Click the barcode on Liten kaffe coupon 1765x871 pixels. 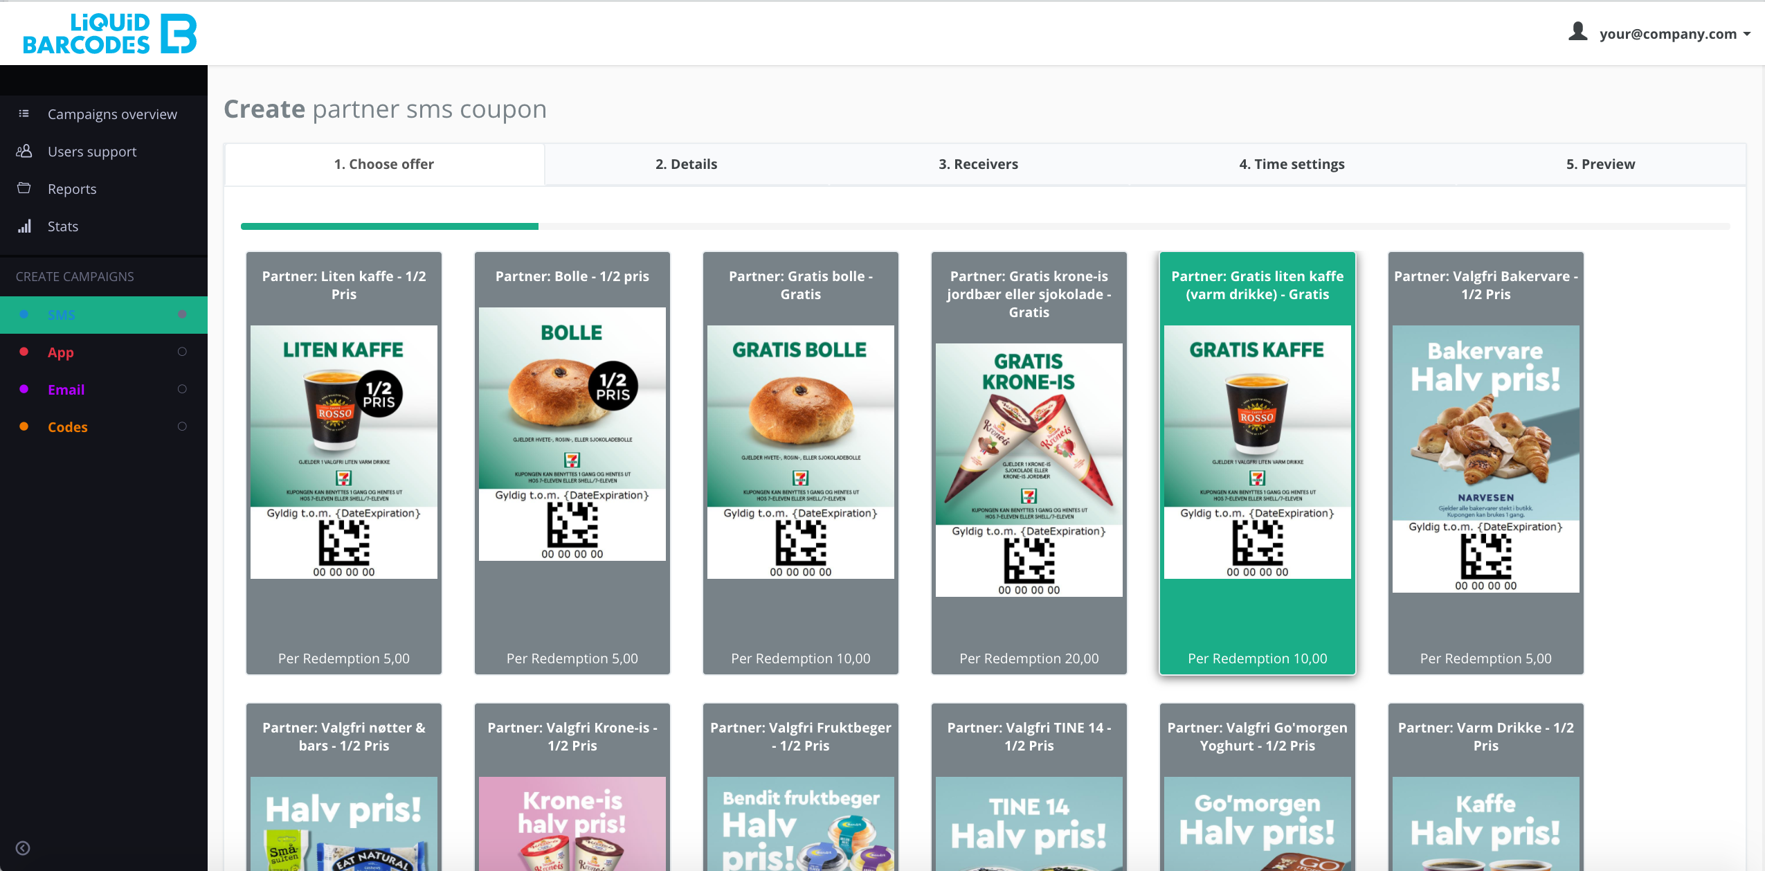(344, 544)
